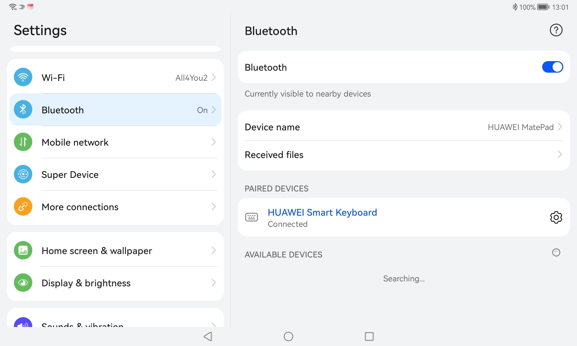The width and height of the screenshot is (577, 346).
Task: Tap the Recents navigation square
Action: coord(369,336)
